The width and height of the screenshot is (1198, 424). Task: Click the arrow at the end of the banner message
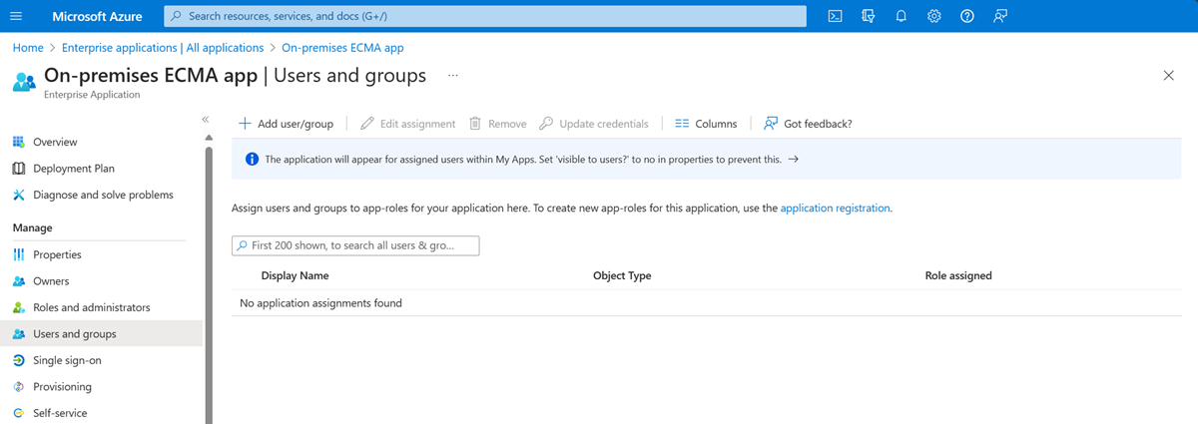tap(793, 159)
